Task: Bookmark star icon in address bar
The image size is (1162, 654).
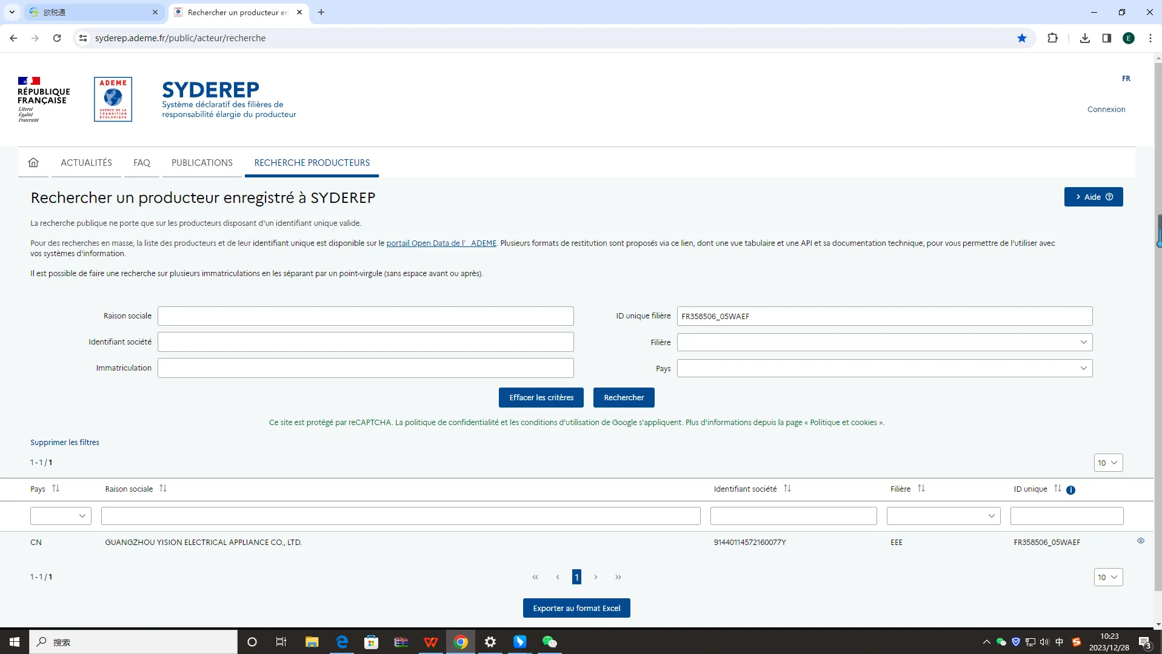Action: 1022,38
